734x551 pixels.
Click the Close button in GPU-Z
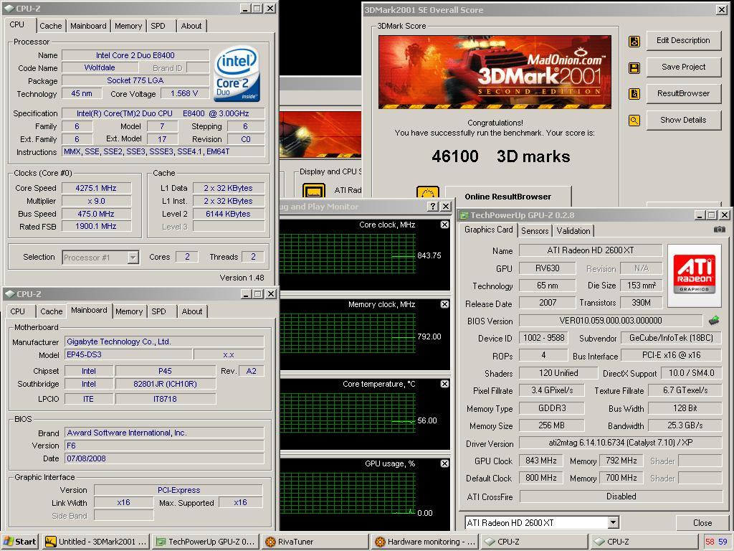point(702,523)
